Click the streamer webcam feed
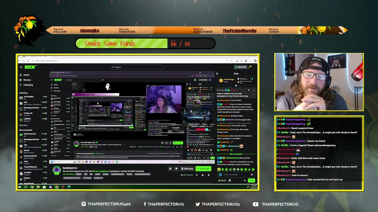Image resolution: width=378 pixels, height=212 pixels. pyautogui.click(x=319, y=82)
